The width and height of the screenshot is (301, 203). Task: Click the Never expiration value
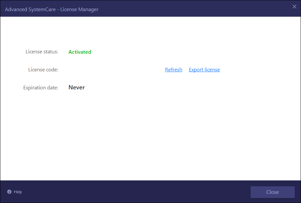(x=77, y=87)
